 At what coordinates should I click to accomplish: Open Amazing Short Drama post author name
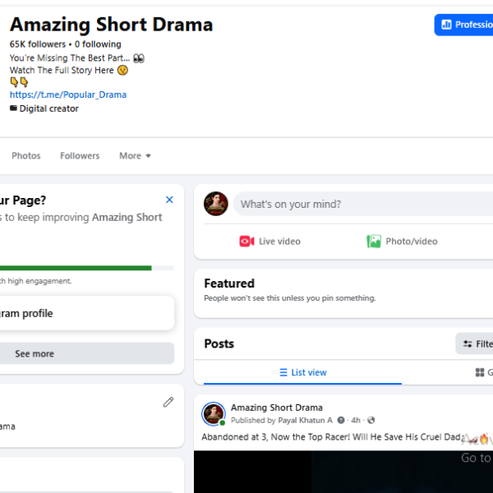coord(277,408)
